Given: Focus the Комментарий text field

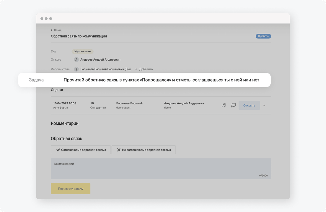Looking at the screenshot, I should tap(161, 169).
